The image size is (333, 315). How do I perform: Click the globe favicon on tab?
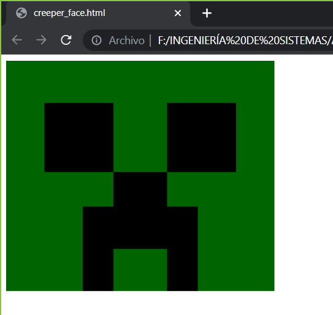pyautogui.click(x=21, y=13)
